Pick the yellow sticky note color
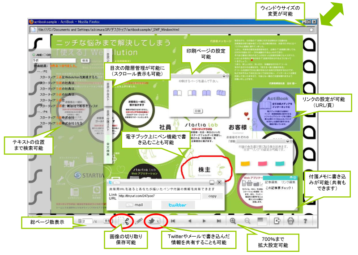Viewport: 358px width, 255px height. pyautogui.click(x=245, y=163)
